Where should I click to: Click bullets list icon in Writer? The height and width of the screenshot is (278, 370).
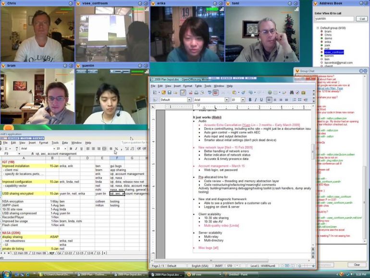pos(300,100)
